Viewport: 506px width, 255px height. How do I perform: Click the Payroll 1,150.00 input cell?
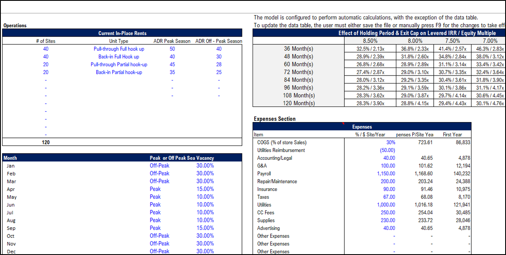[x=386, y=174]
